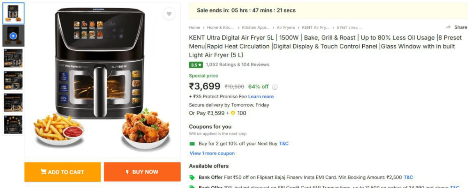
Task: Expand View 1 more coupon
Action: [x=212, y=153]
